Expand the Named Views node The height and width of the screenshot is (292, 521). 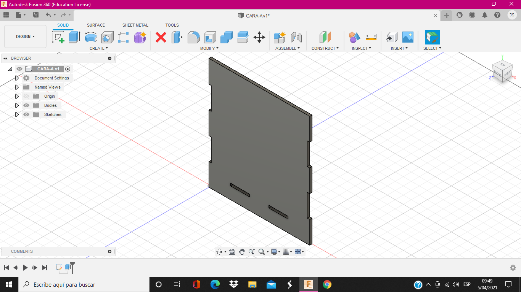pyautogui.click(x=17, y=87)
